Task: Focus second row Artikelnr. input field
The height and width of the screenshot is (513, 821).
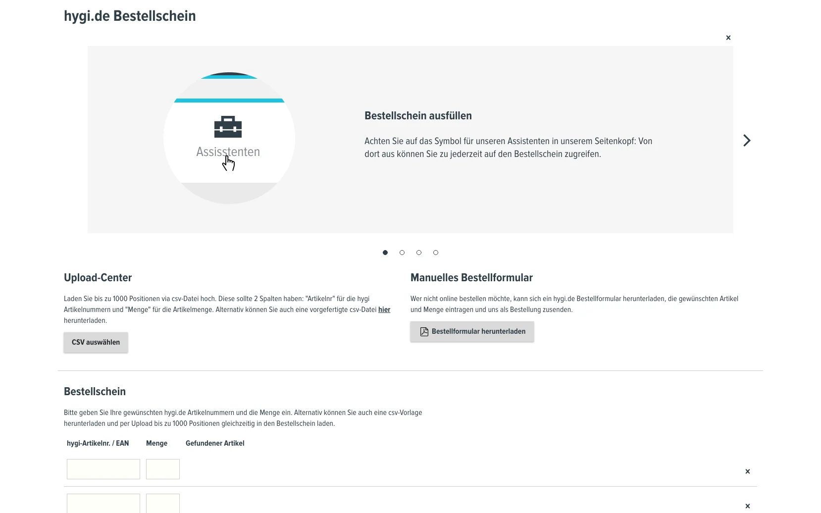Action: tap(103, 503)
